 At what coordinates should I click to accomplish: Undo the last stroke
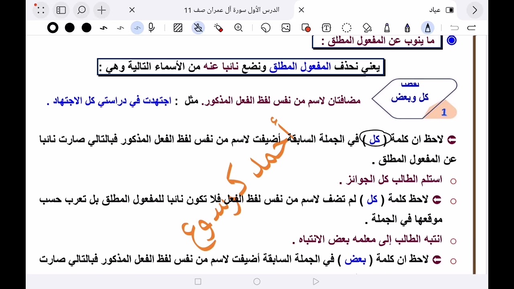[455, 28]
